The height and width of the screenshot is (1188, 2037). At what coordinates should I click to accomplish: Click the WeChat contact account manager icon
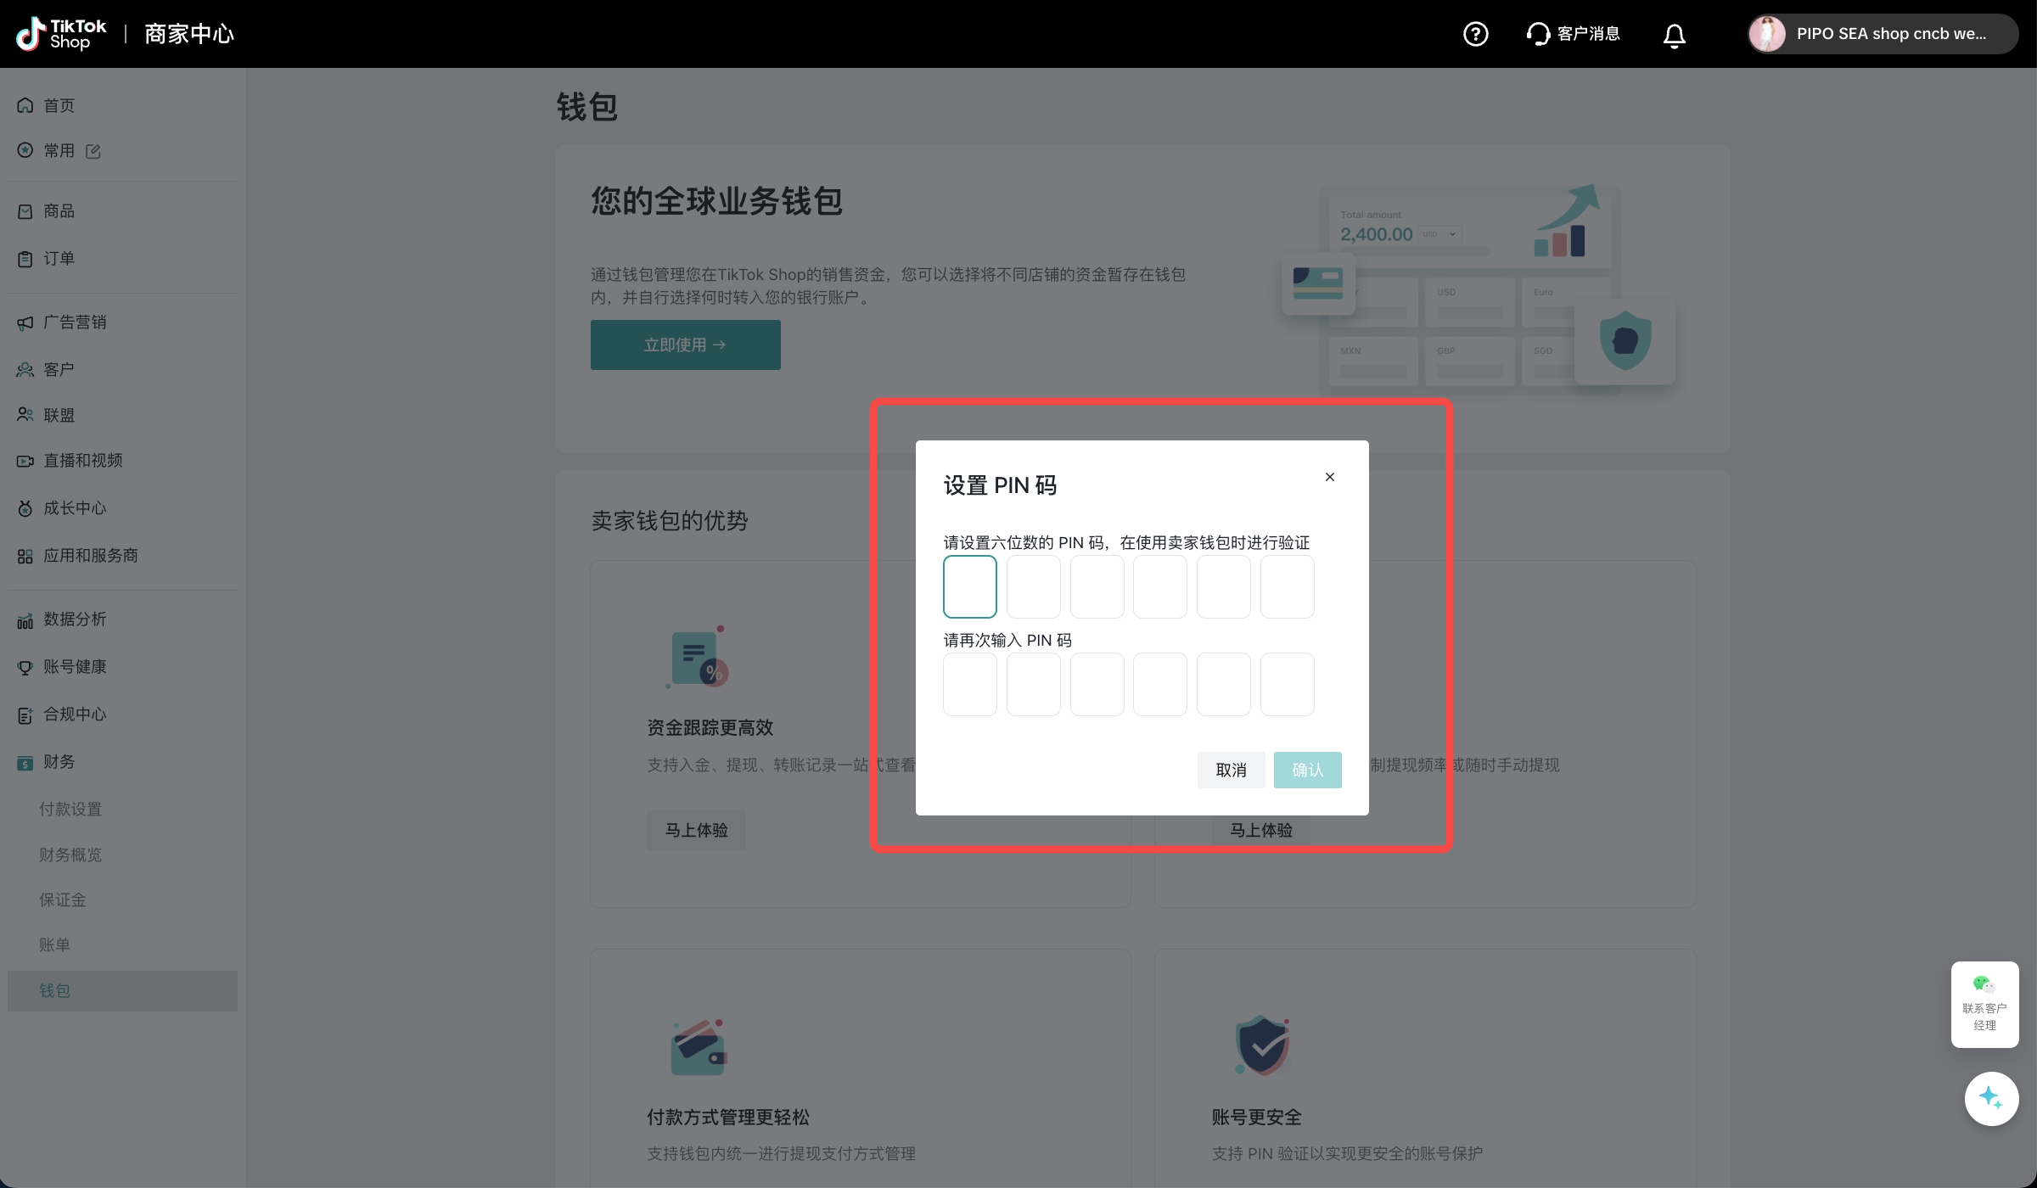(x=1984, y=984)
